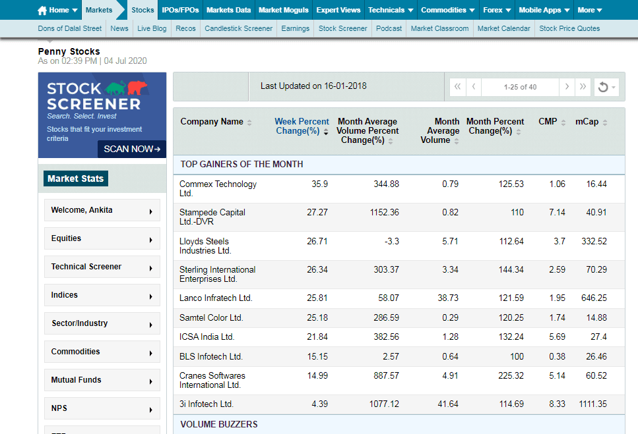This screenshot has height=434, width=638.
Task: Open the Market Calendar link
Action: point(503,28)
